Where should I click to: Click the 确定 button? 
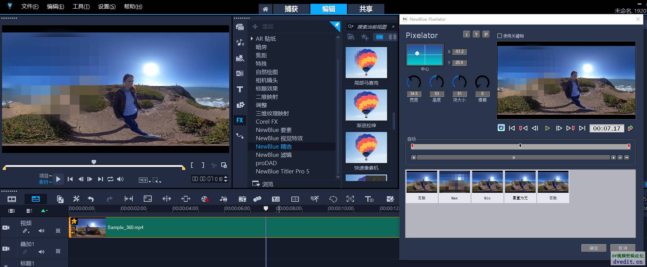pyautogui.click(x=593, y=248)
